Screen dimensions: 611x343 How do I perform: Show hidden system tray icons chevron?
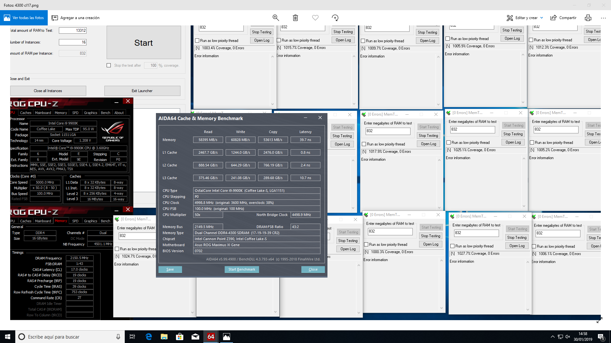(x=552, y=337)
